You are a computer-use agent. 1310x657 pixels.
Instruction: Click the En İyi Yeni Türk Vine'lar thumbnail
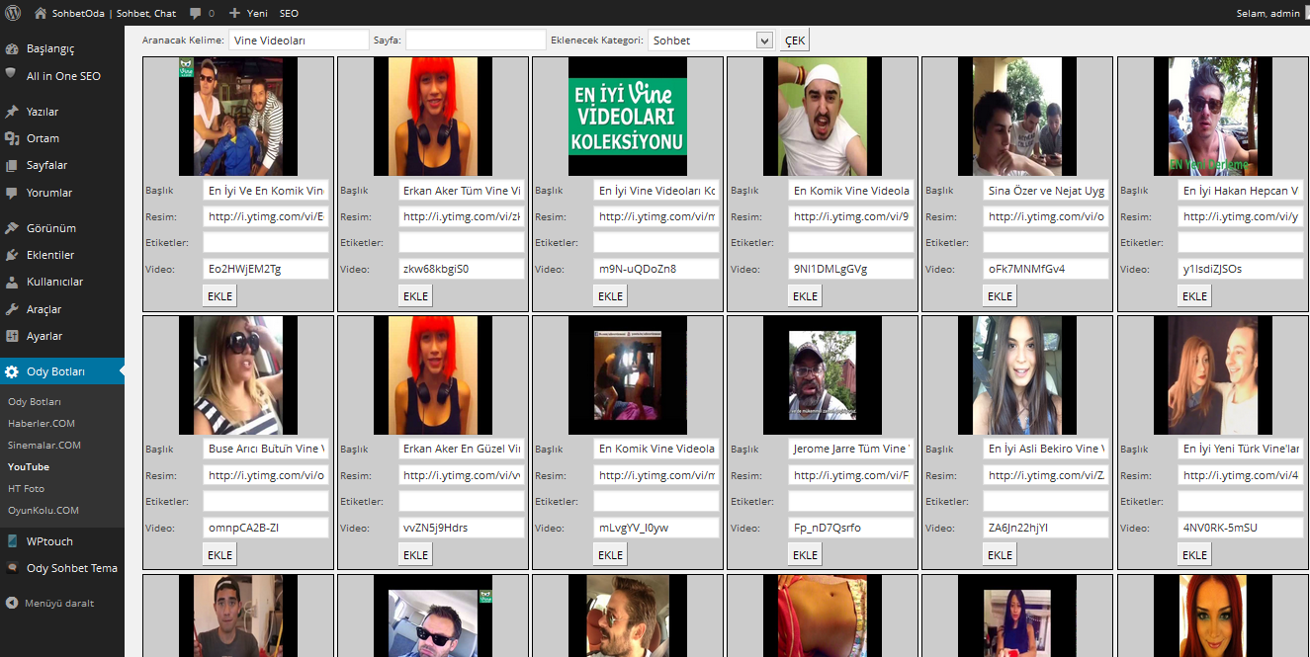1212,375
